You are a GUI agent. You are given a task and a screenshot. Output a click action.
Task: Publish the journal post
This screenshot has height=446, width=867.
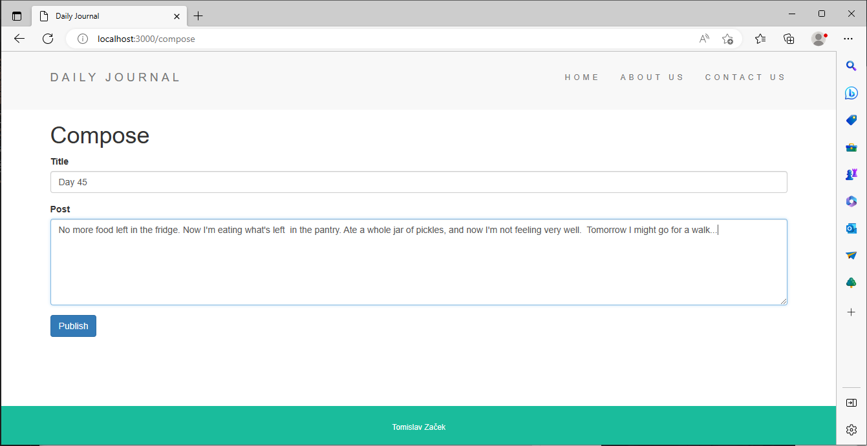(x=73, y=326)
